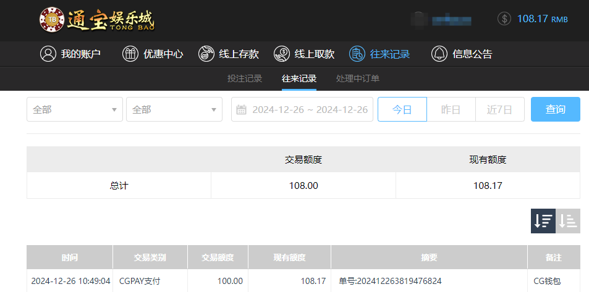This screenshot has height=292, width=589.
Task: Select the 昨日 date filter
Action: click(451, 109)
